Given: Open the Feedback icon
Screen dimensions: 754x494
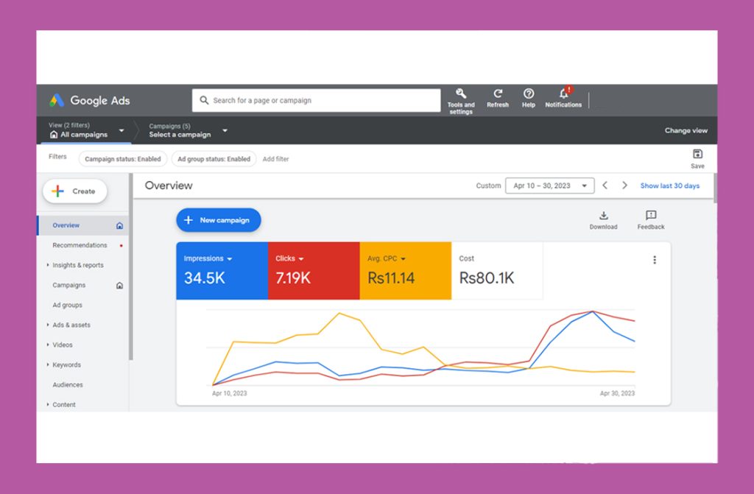Looking at the screenshot, I should (651, 216).
